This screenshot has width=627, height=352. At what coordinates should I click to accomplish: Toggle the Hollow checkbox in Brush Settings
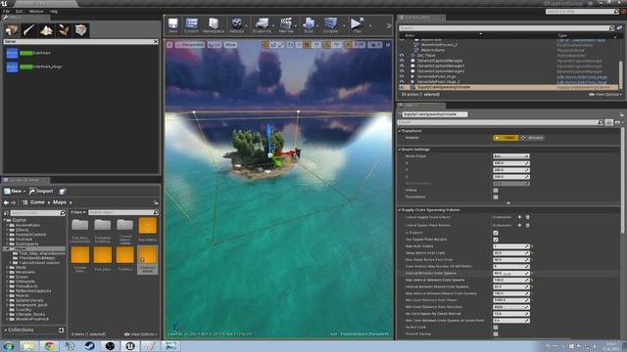[496, 191]
